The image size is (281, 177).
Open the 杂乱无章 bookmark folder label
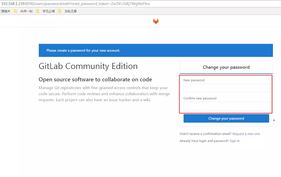pyautogui.click(x=71, y=11)
